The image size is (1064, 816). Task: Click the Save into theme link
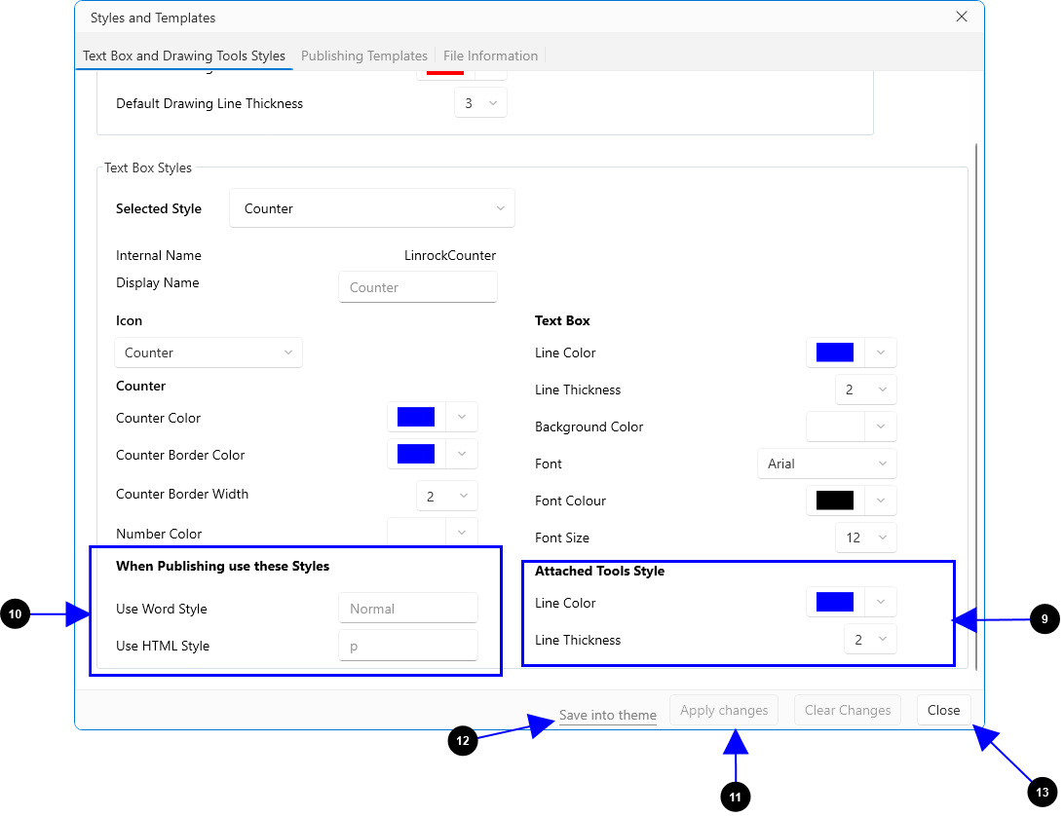pos(608,715)
